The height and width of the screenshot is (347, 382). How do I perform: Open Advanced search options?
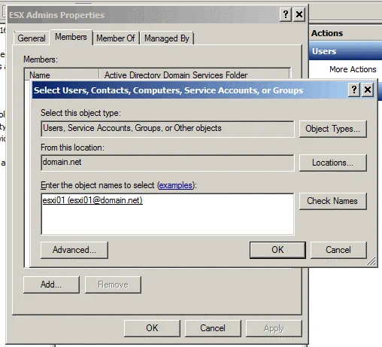coord(74,250)
